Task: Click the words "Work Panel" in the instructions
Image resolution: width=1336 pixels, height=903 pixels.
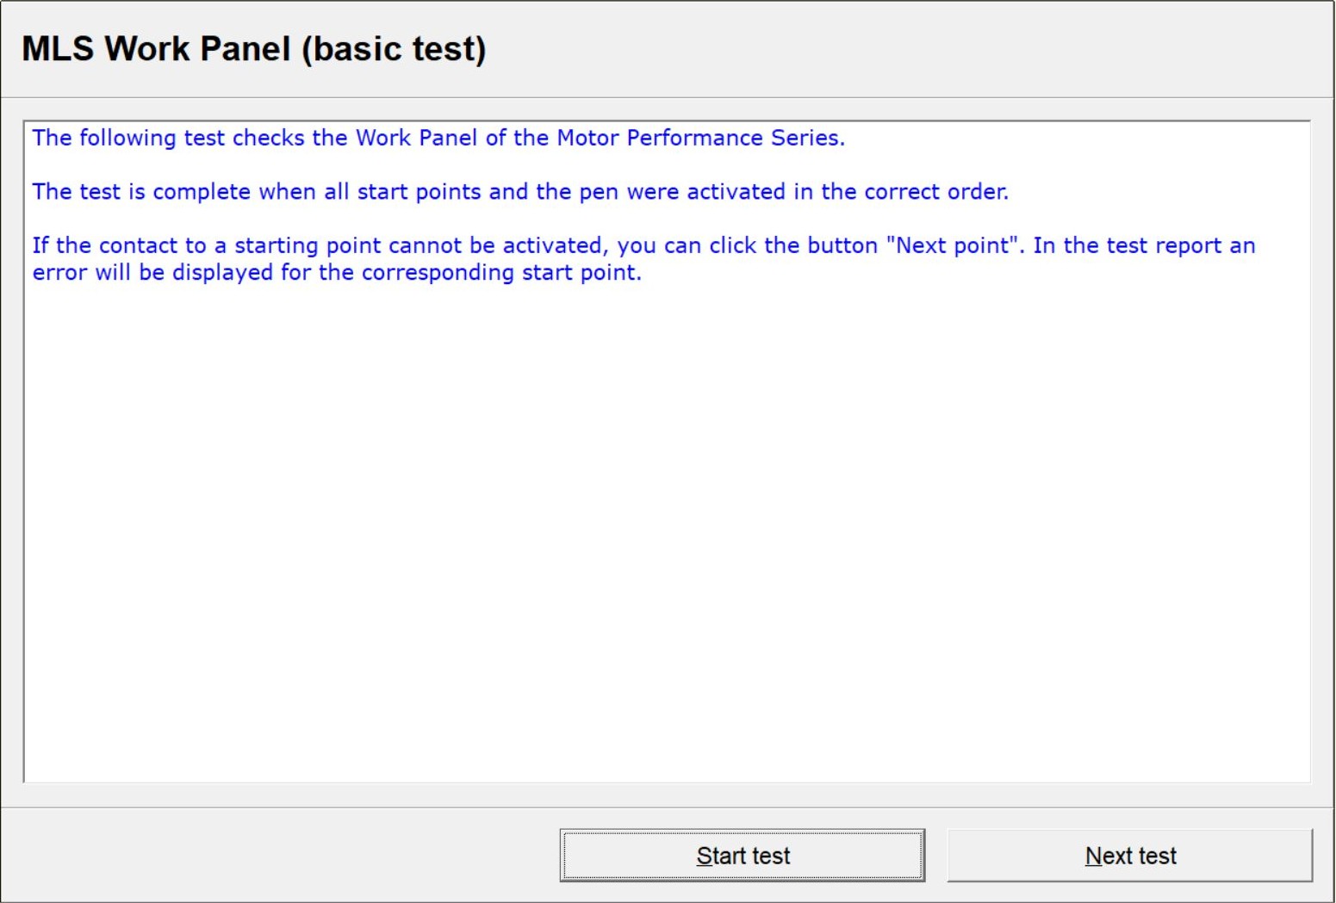Action: (x=416, y=138)
